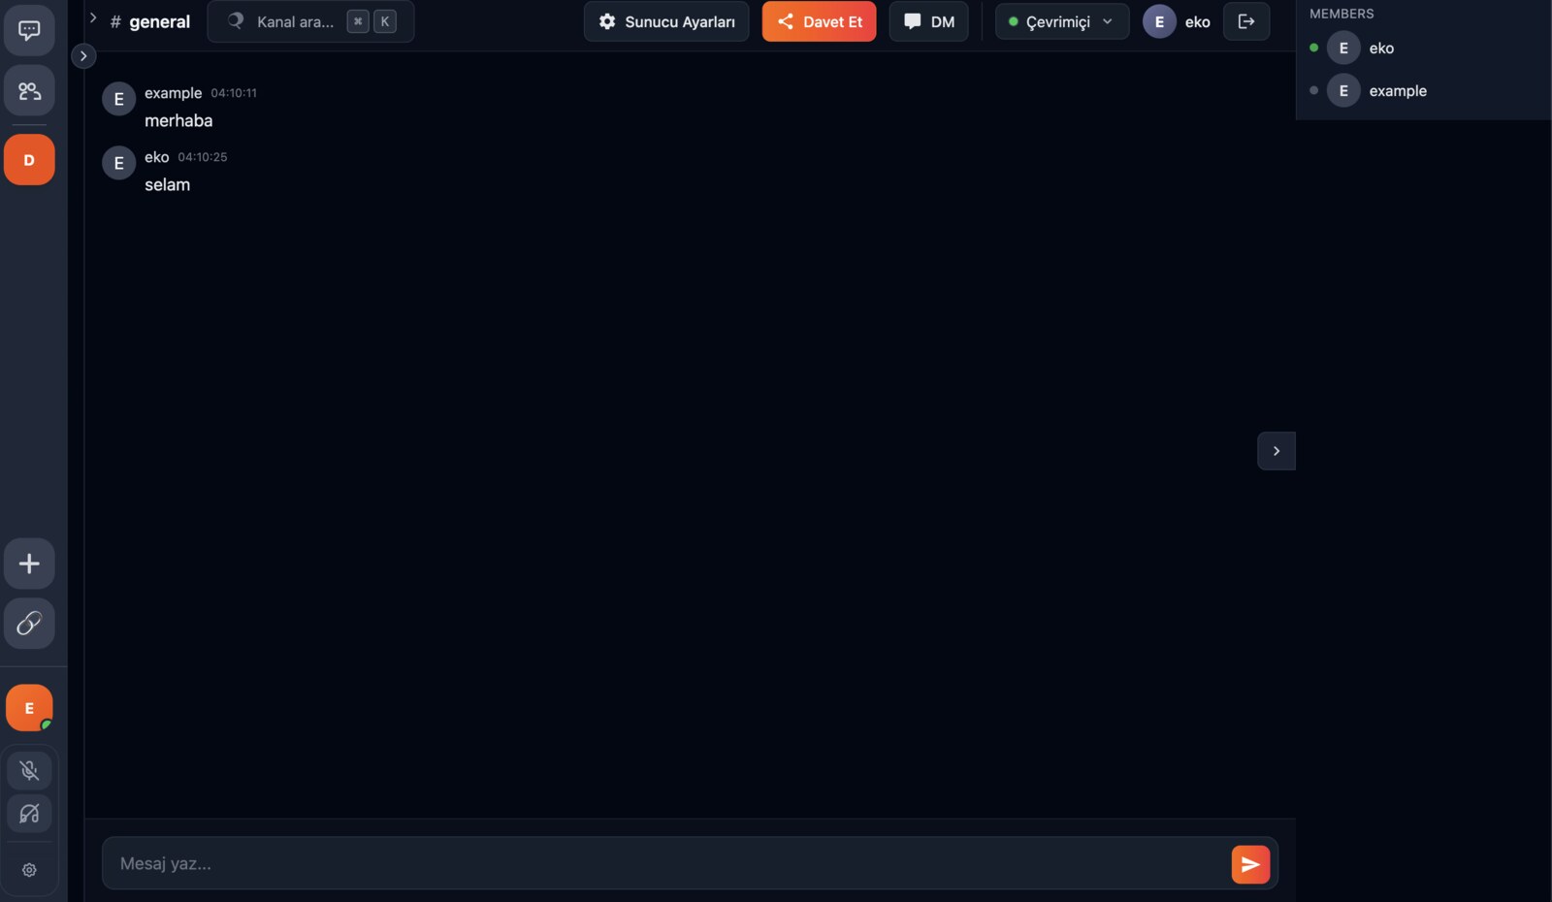Open the chat messages icon in sidebar
Viewport: 1552px width, 902px height.
pyautogui.click(x=29, y=30)
